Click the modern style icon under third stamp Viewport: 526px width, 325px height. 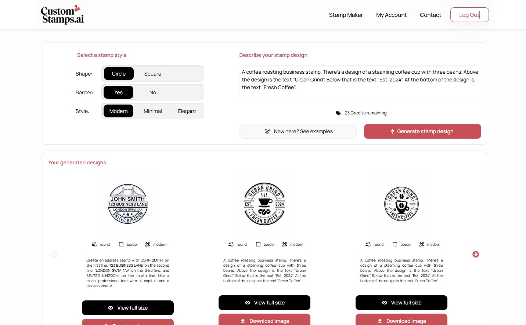tap(422, 244)
